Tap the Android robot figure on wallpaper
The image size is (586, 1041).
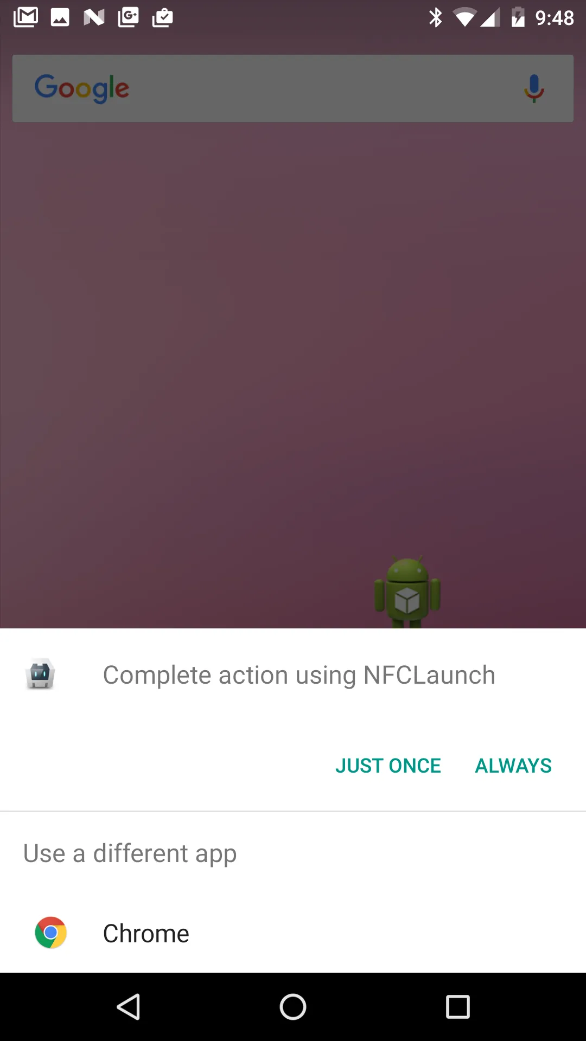[x=407, y=592]
